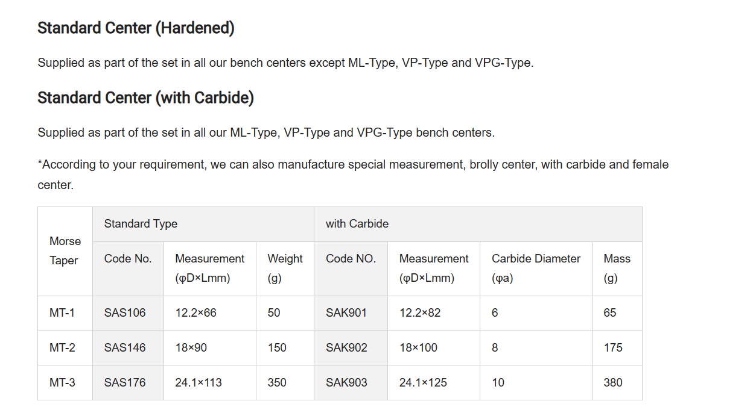Click the Mass (g) column header
Image resolution: width=750 pixels, height=410 pixels.
tap(617, 269)
